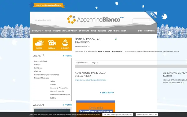Image resolution: width=187 pixels, height=117 pixels.
Task: Open the Contattaci menu item
Action: pos(150,31)
